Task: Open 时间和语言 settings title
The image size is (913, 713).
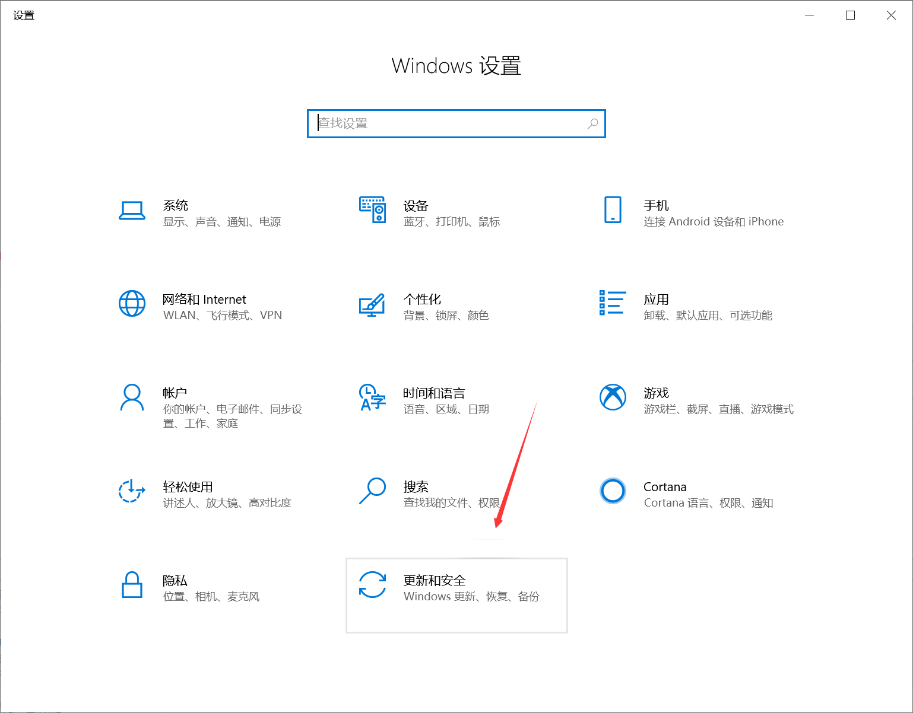Action: [434, 393]
